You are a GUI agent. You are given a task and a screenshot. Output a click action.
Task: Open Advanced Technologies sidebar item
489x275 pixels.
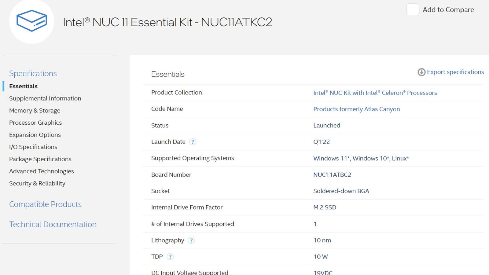(x=42, y=171)
